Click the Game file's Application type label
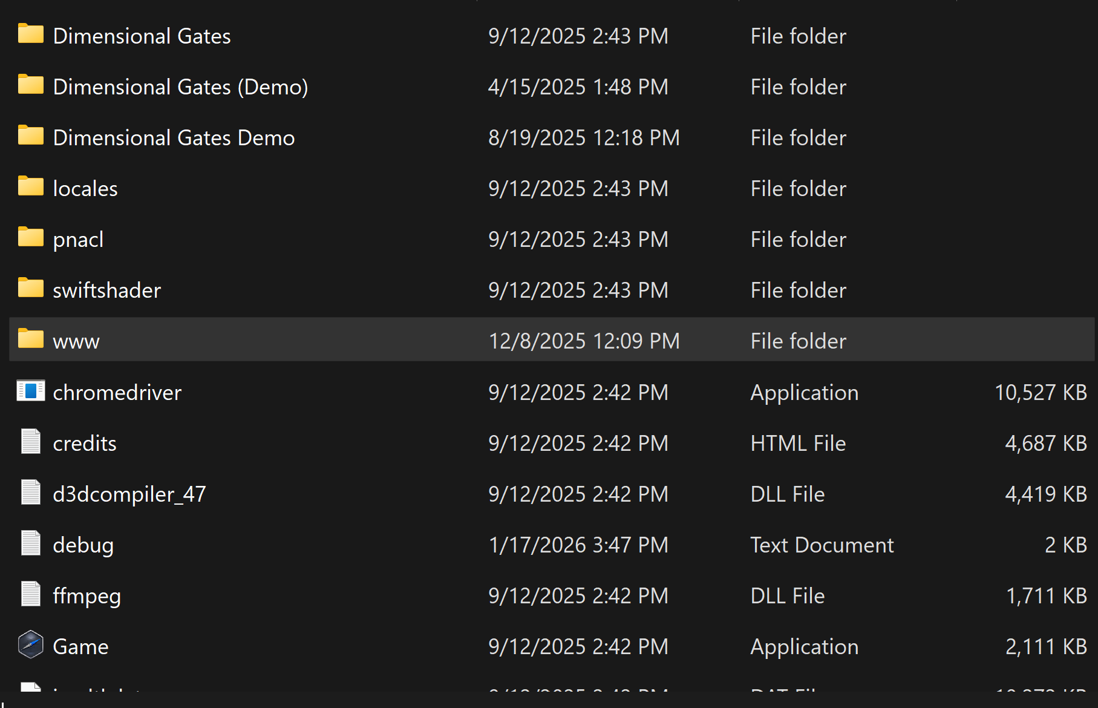 tap(804, 647)
